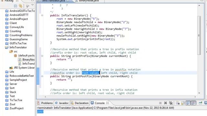Click Display Selected Console icon

[x=206, y=103]
